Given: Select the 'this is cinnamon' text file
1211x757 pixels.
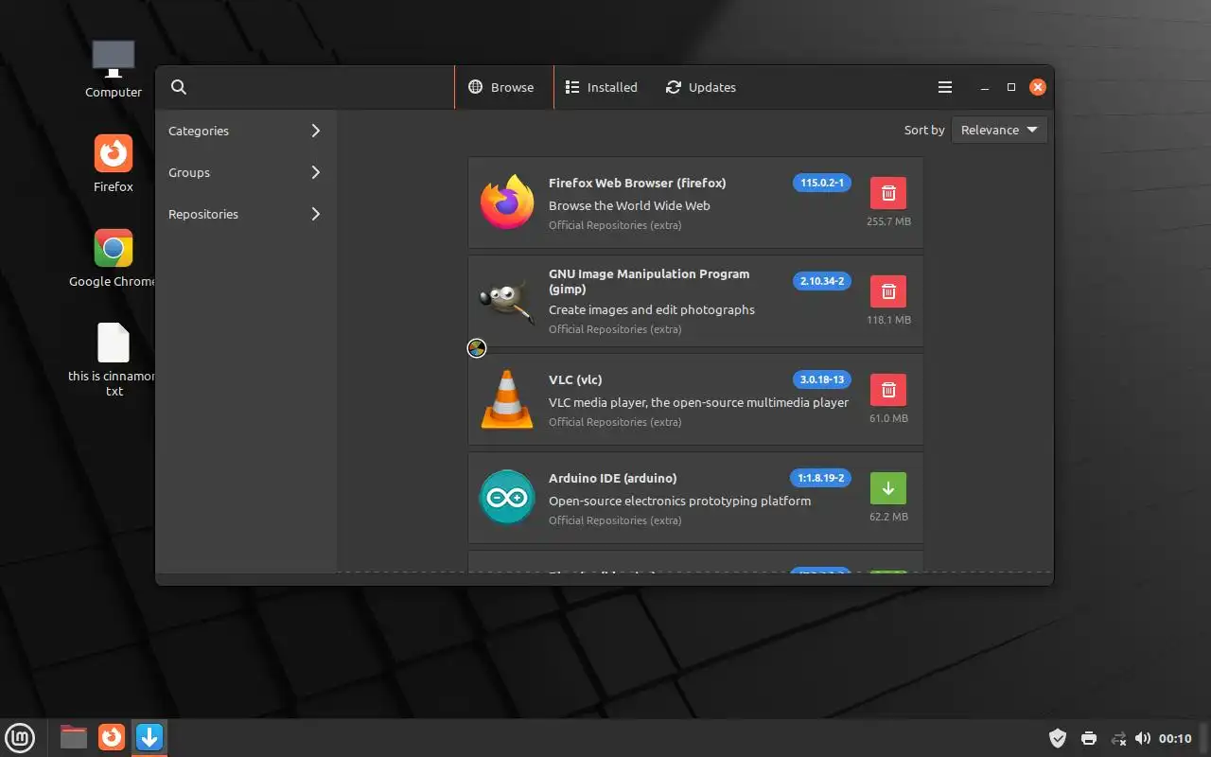Looking at the screenshot, I should pyautogui.click(x=113, y=360).
